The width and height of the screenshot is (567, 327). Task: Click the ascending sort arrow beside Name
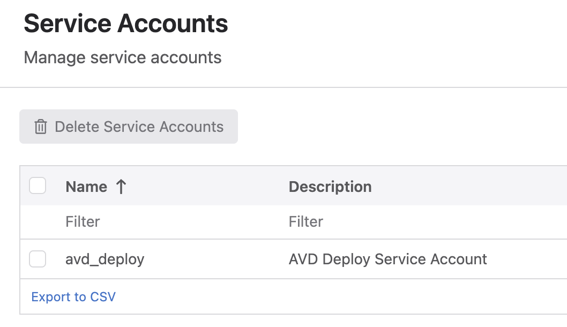(x=121, y=187)
